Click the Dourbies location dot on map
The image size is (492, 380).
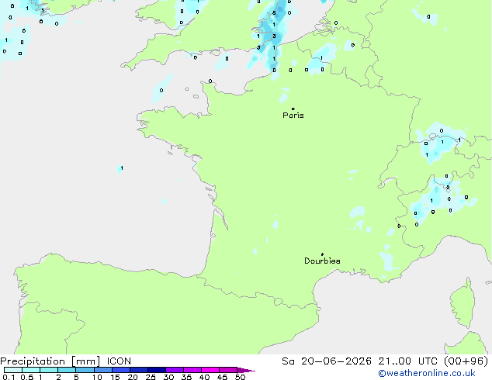322,254
